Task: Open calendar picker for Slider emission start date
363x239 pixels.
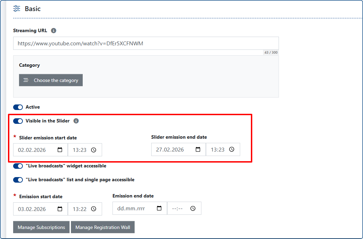Action: 60,150
